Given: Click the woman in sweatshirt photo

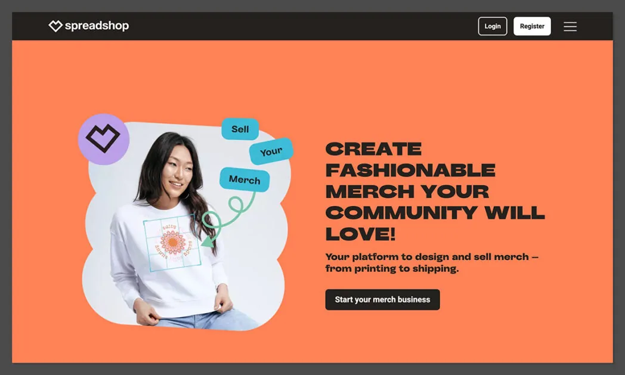Looking at the screenshot, I should coord(185,225).
